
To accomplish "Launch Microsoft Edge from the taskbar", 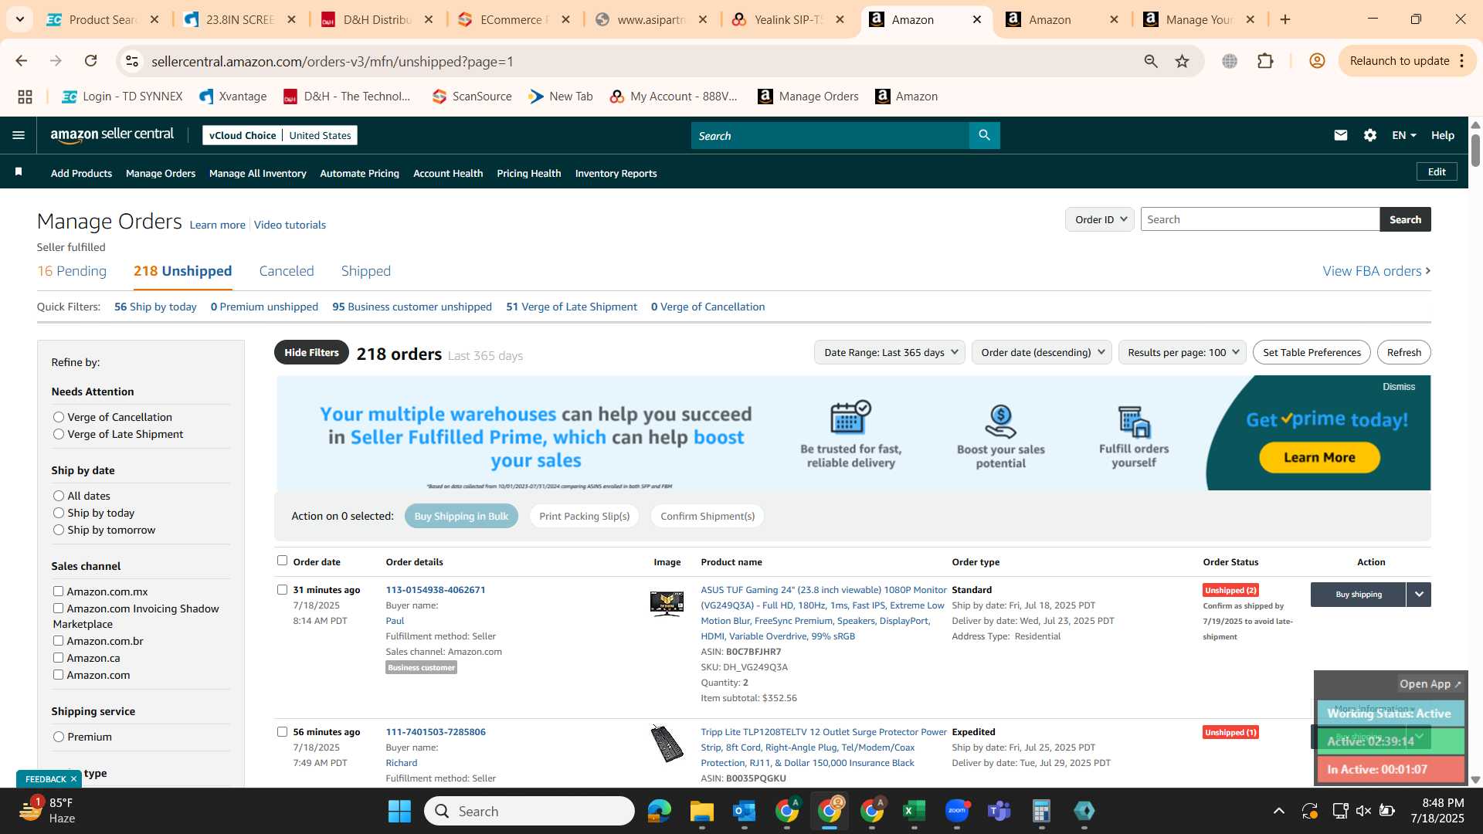I will (659, 811).
